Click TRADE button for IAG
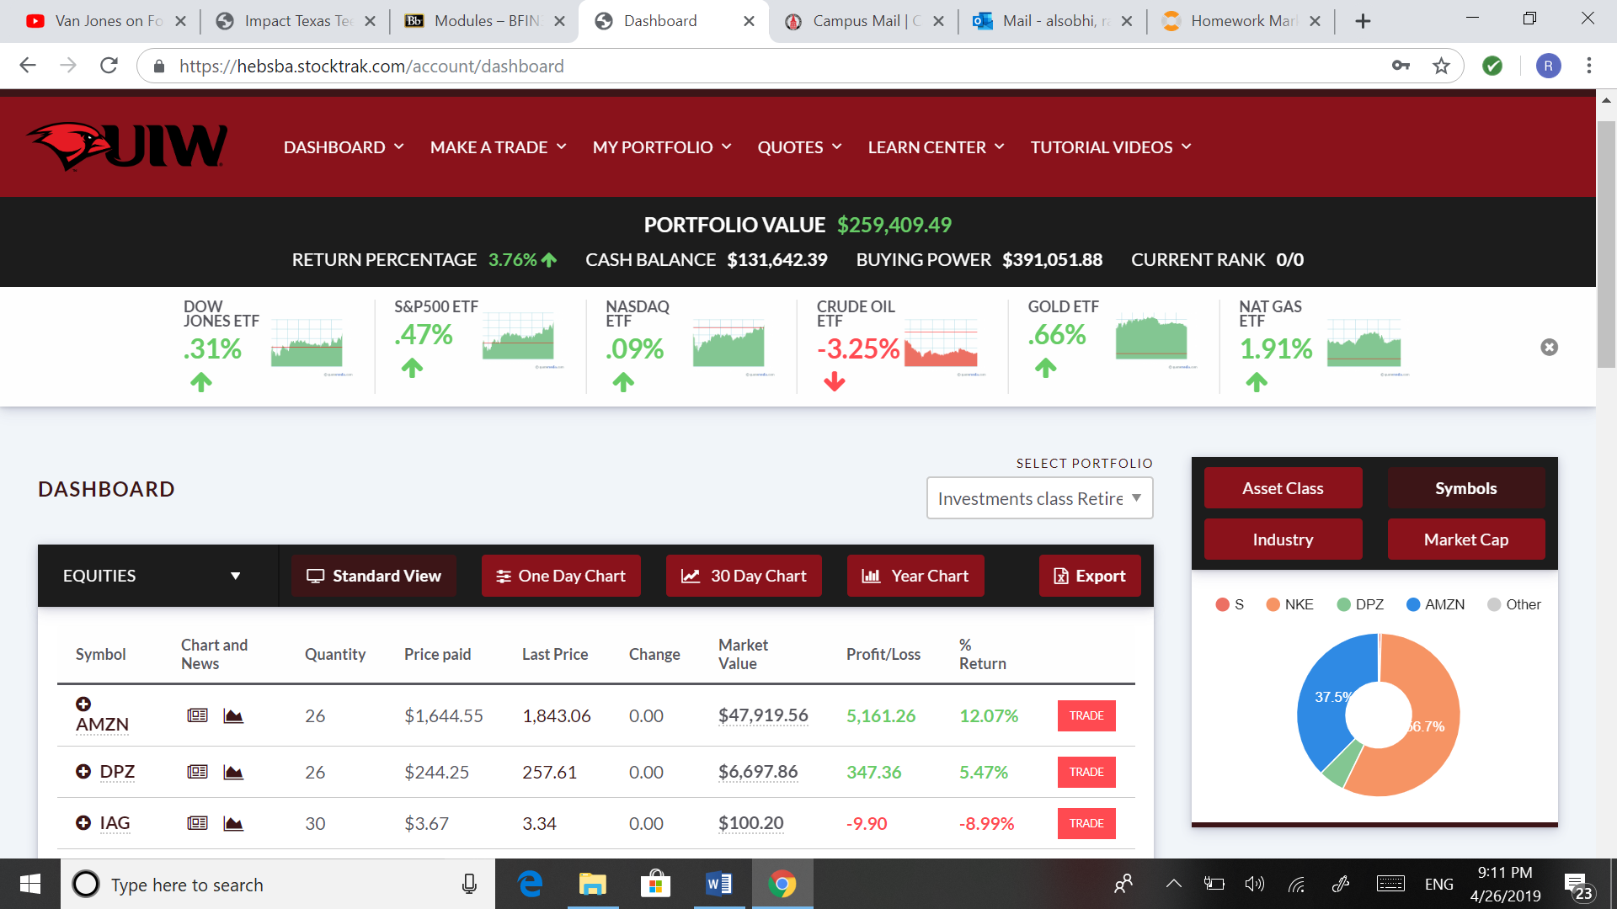1617x909 pixels. (1086, 823)
